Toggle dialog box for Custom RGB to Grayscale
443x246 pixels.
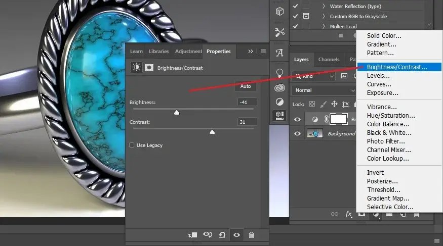coord(306,16)
